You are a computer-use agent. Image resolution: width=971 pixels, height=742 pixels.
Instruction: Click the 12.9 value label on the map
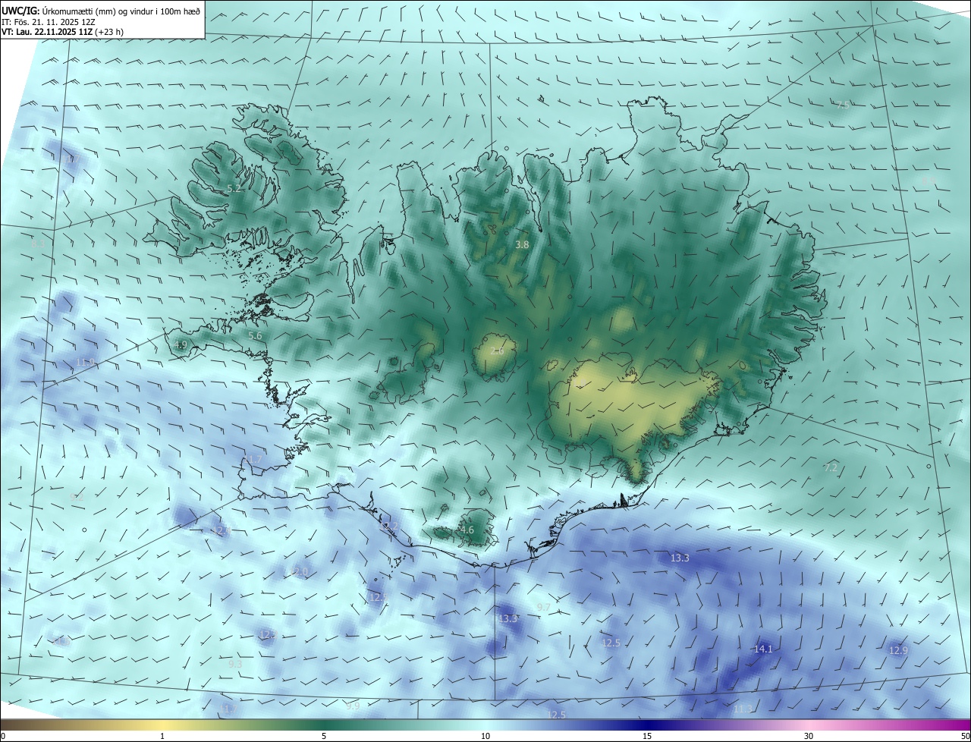pyautogui.click(x=898, y=650)
